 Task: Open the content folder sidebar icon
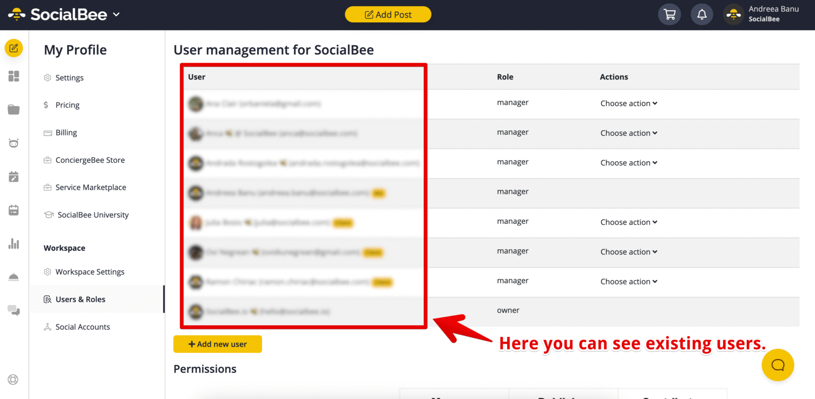coord(14,109)
